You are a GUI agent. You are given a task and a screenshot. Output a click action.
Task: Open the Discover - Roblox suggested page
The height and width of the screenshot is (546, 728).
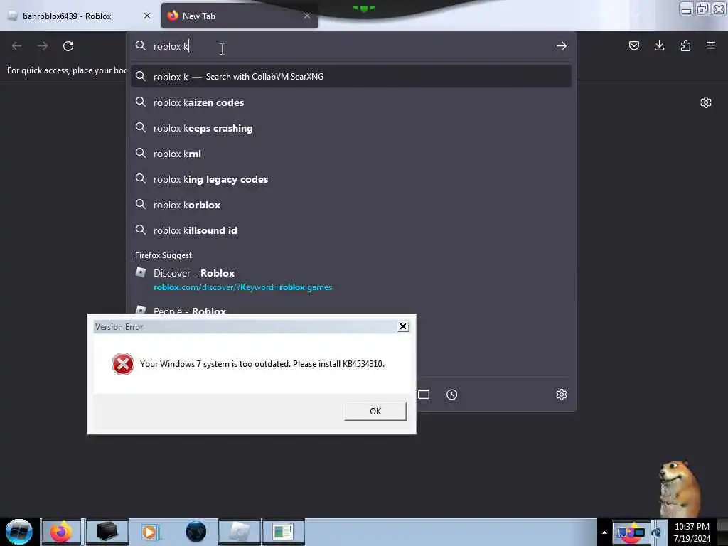[x=351, y=279]
